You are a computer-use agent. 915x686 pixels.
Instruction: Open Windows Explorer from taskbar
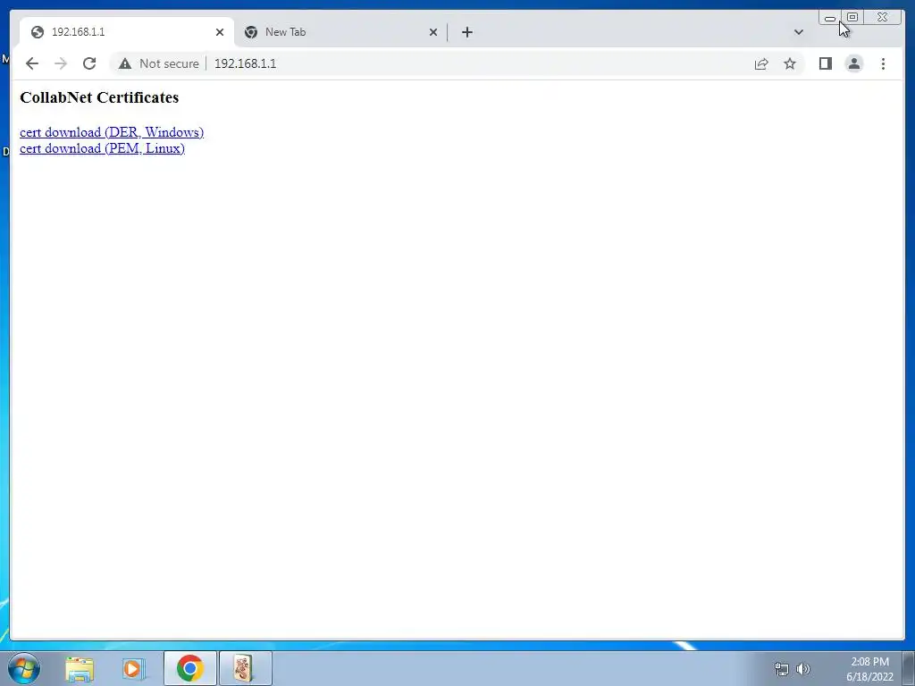[80, 668]
